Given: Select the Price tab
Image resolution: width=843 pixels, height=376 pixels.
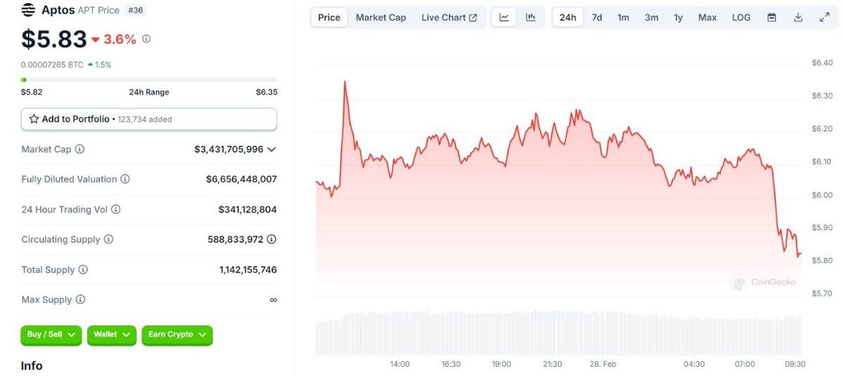Looking at the screenshot, I should point(329,18).
